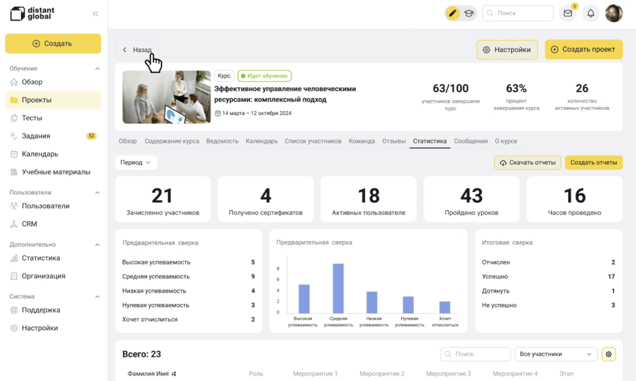Open the Календарь item in the sidebar
This screenshot has height=381, width=636.
(x=36, y=154)
